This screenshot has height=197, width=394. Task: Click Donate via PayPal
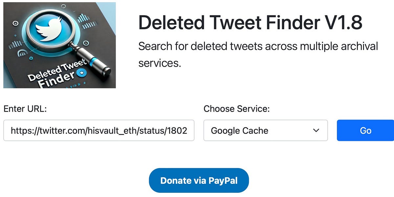pyautogui.click(x=199, y=180)
